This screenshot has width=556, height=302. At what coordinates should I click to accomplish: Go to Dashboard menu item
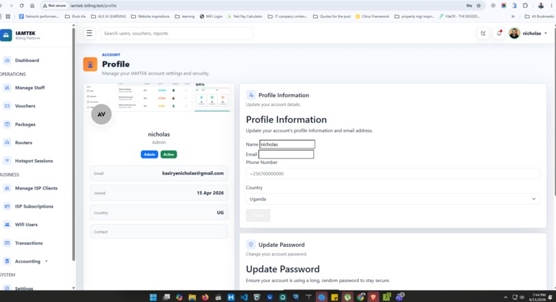tap(27, 60)
